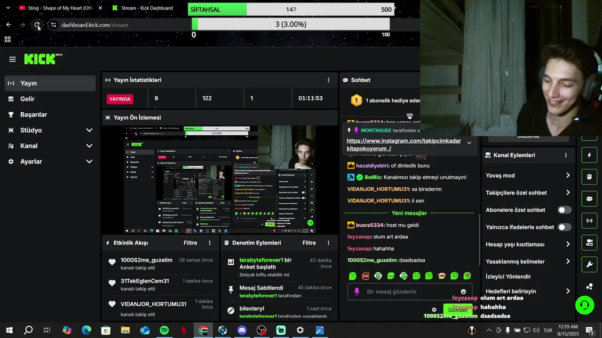Viewport: 602px width, 338px height.
Task: Open more options for Kanal Eylemleri
Action: [566, 155]
